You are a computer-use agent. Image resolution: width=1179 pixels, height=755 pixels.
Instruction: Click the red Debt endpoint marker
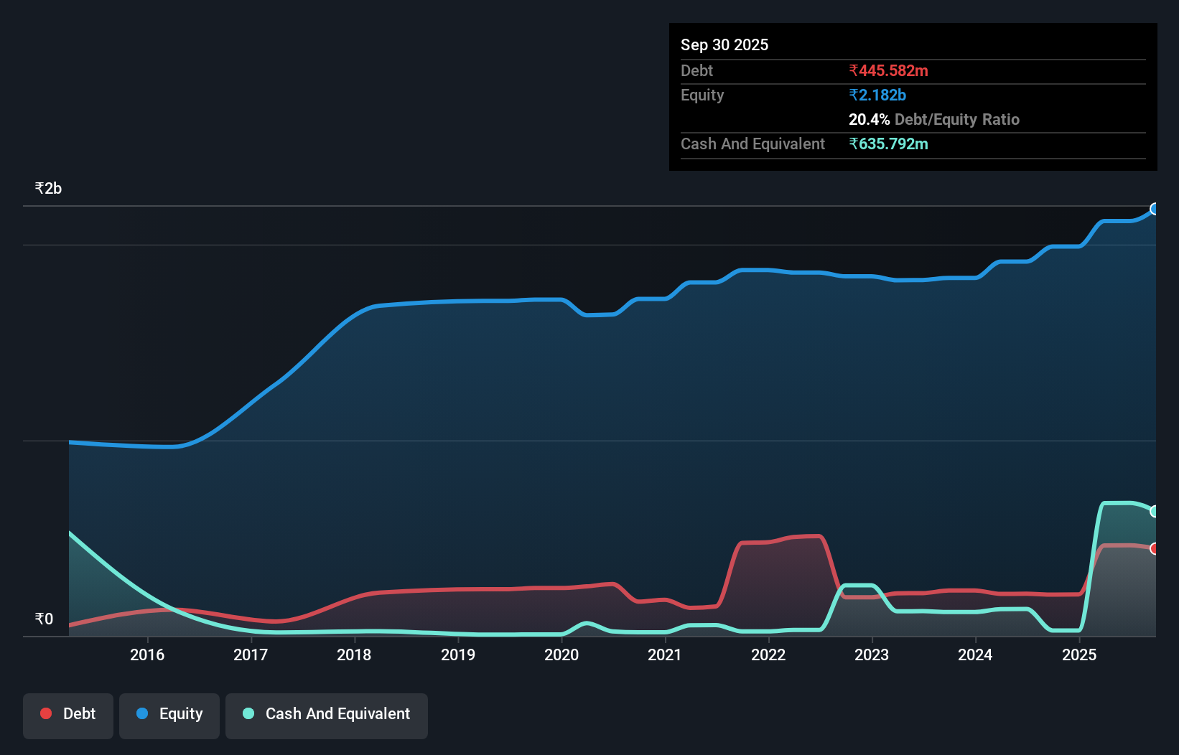1155,548
